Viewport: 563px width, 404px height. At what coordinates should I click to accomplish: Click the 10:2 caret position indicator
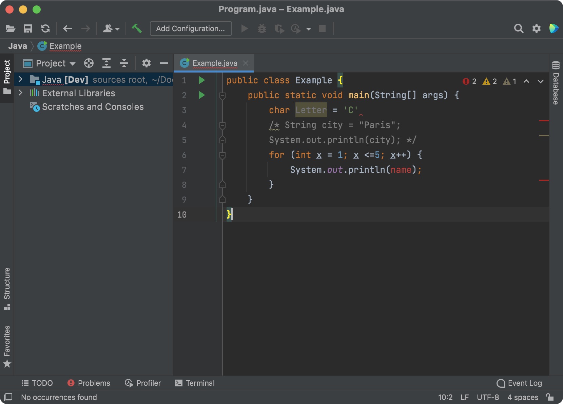click(x=445, y=397)
